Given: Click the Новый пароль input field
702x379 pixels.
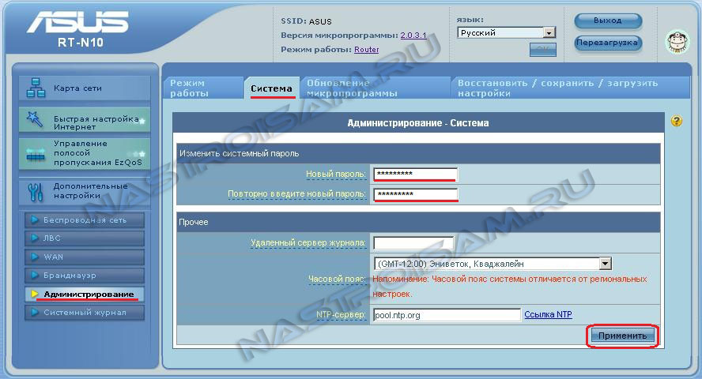Looking at the screenshot, I should tap(415, 174).
